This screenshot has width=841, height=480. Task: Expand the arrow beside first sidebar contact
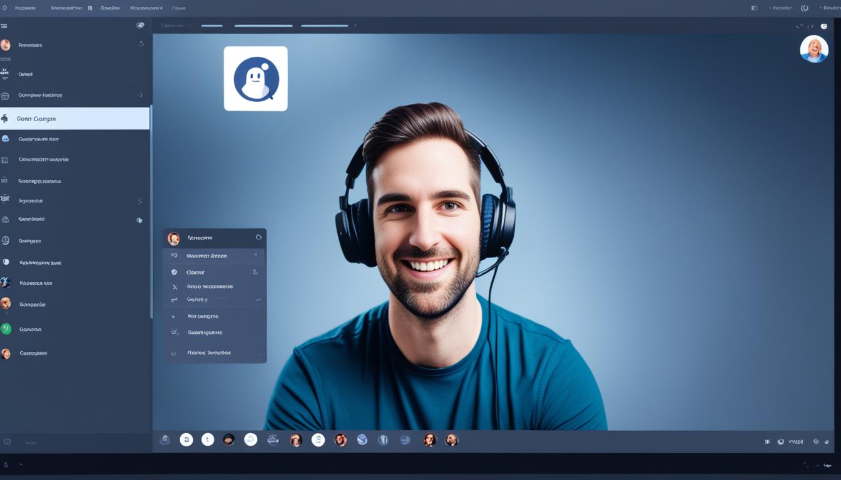tap(141, 44)
